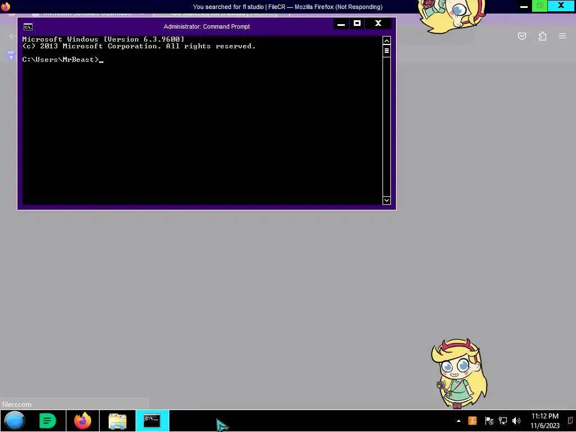Open File Explorer from the taskbar
Viewport: 576px width, 432px height.
[x=118, y=421]
